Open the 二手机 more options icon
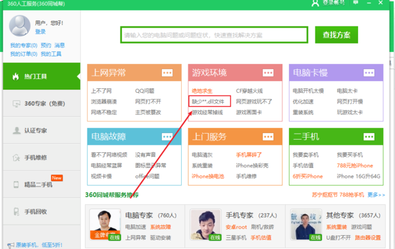The width and height of the screenshot is (395, 249). (x=369, y=137)
